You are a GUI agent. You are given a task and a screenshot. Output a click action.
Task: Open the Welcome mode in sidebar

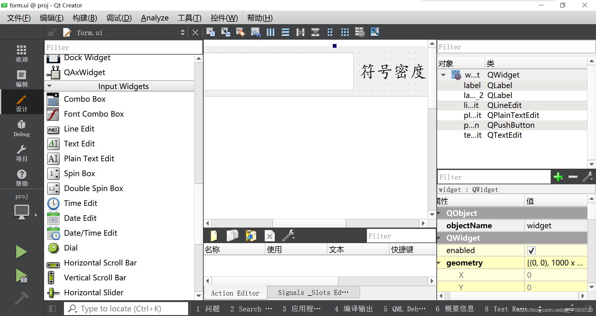click(21, 54)
